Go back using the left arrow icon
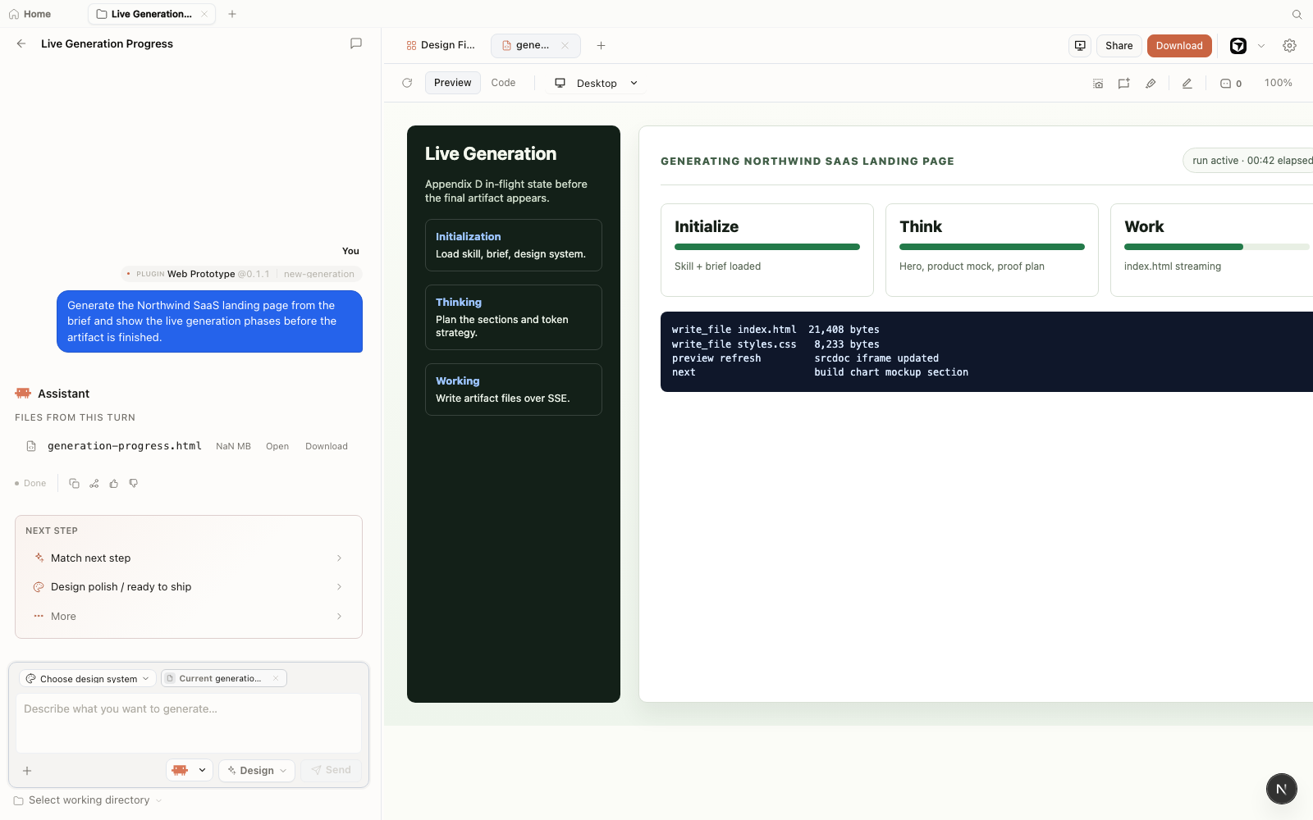Viewport: 1313px width, 820px height. point(21,43)
